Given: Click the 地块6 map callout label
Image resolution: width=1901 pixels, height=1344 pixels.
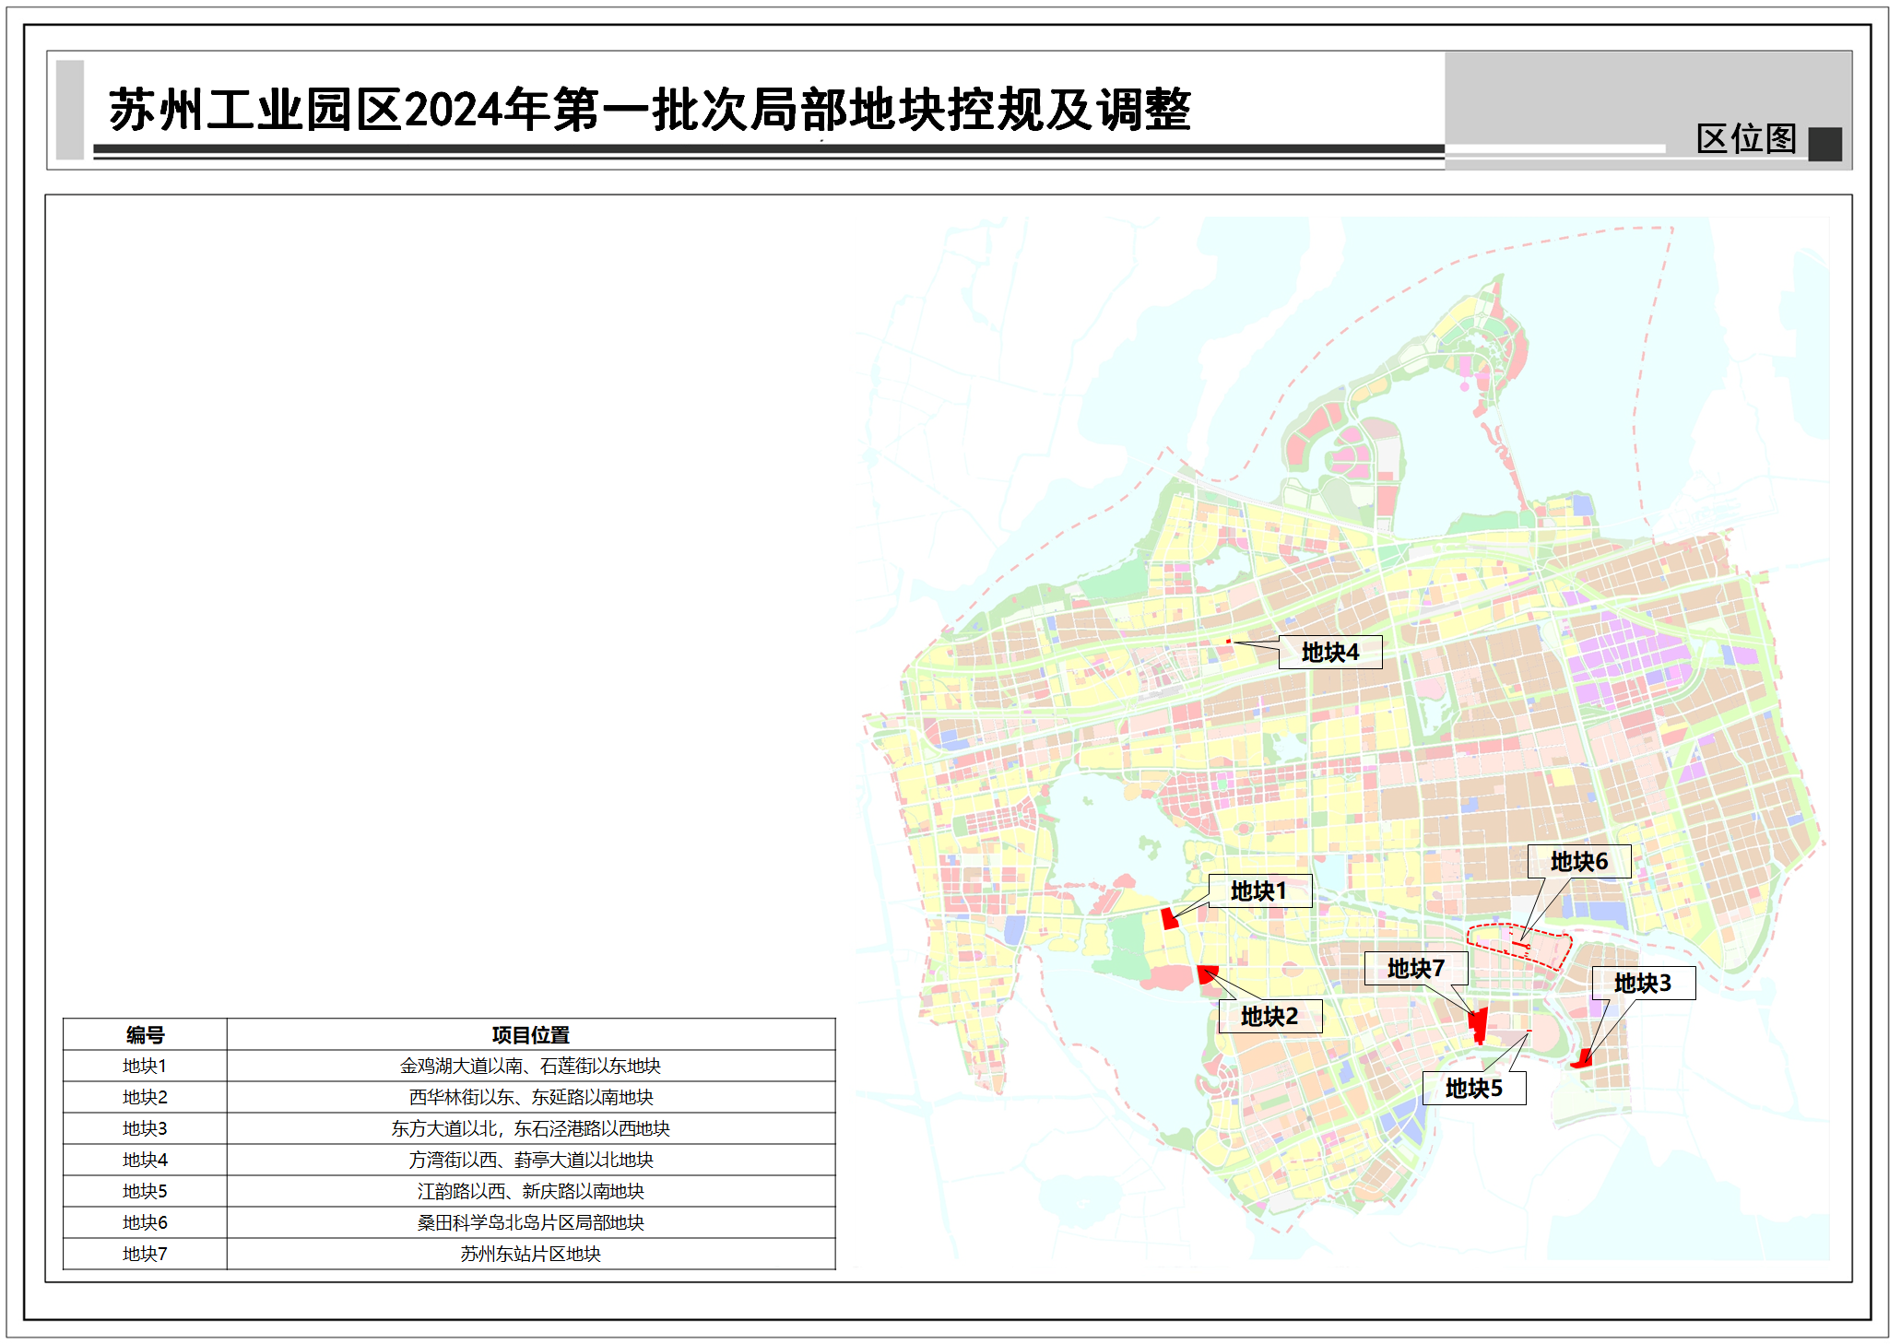Looking at the screenshot, I should coord(1578,861).
